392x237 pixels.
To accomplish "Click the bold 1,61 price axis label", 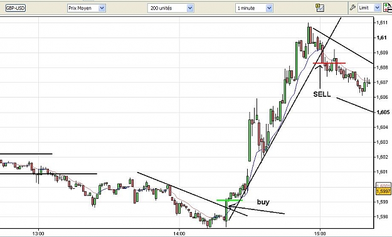I will (381, 38).
